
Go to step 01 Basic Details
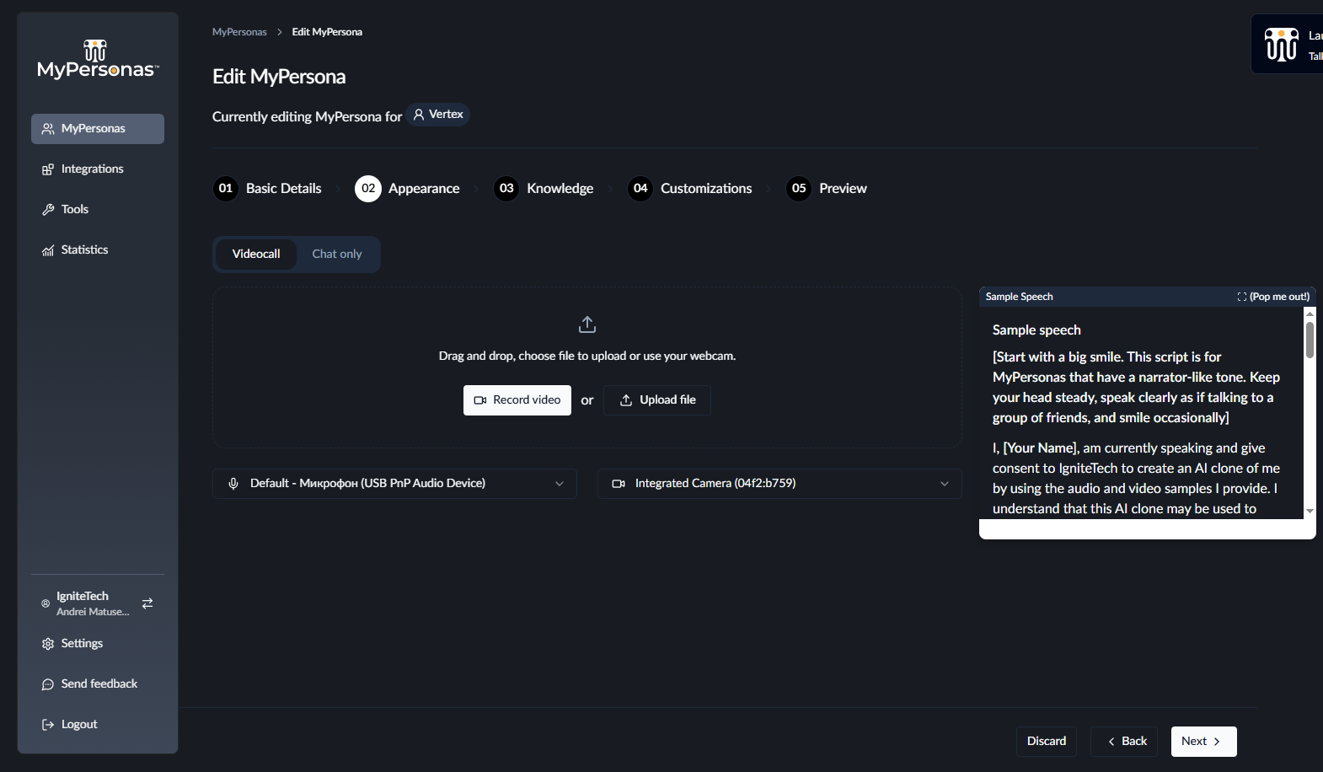pos(268,189)
